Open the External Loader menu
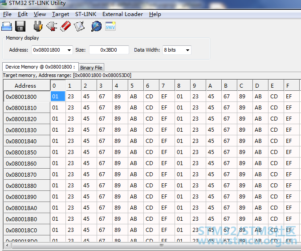This screenshot has width=301, height=251. tap(122, 14)
